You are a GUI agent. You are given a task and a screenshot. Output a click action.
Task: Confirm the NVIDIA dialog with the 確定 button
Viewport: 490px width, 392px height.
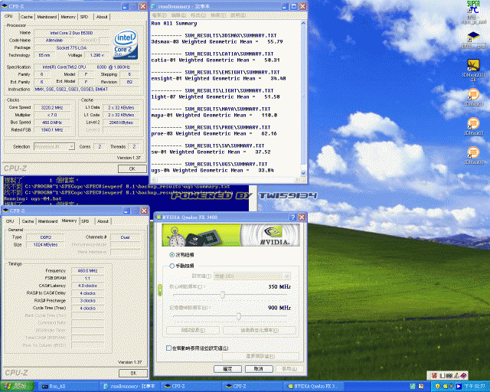tap(227, 369)
